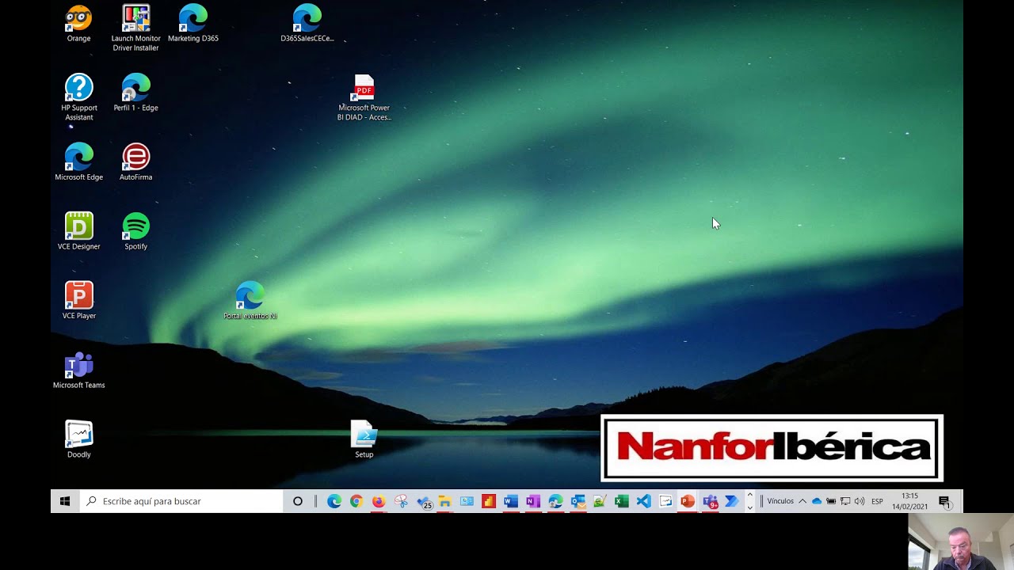Select Launch Monitor Driver Installer icon
The width and height of the screenshot is (1014, 570).
[135, 28]
